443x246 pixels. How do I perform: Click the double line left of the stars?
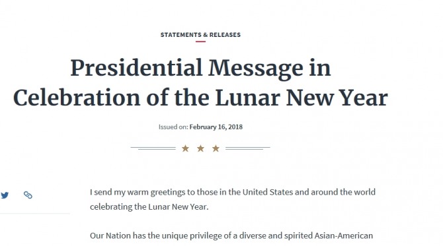tap(153, 148)
